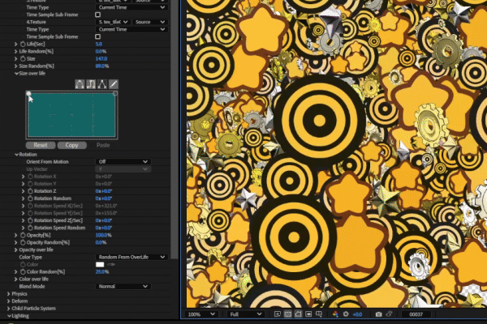Open the Orient From Motion dropdown
The image size is (487, 324).
click(123, 161)
